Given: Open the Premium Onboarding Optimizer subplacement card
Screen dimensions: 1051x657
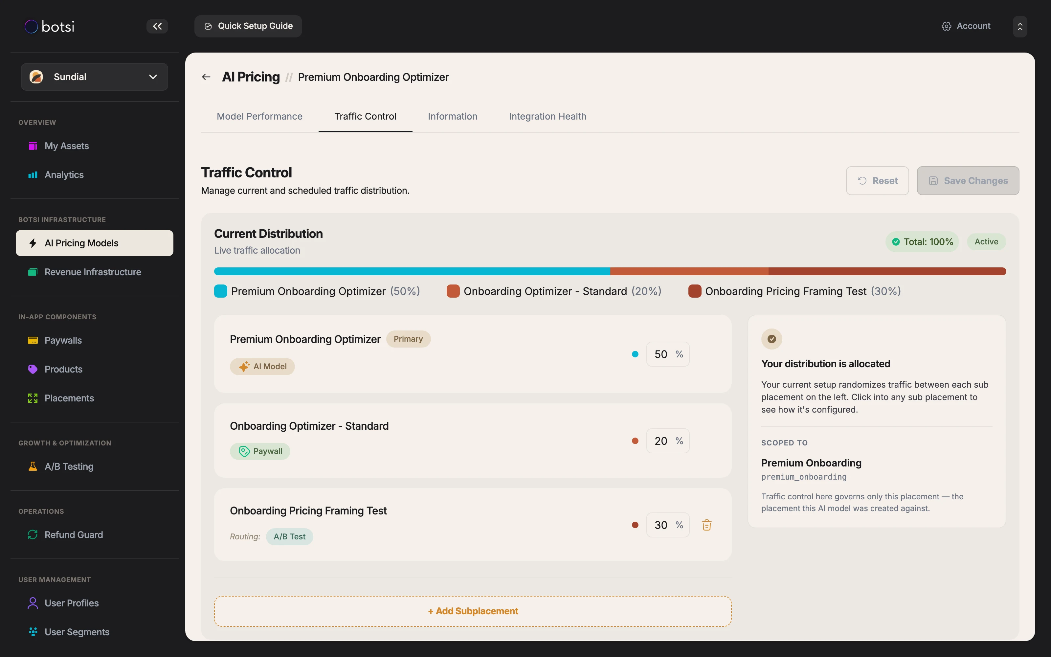Looking at the screenshot, I should pos(473,354).
